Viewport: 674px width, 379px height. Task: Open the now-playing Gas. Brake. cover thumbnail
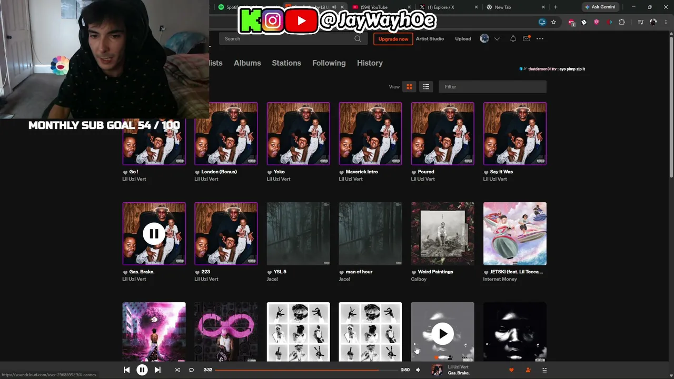(x=437, y=370)
